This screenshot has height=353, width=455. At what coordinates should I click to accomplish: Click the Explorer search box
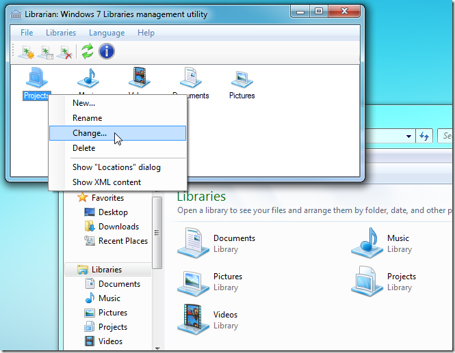[x=445, y=136]
